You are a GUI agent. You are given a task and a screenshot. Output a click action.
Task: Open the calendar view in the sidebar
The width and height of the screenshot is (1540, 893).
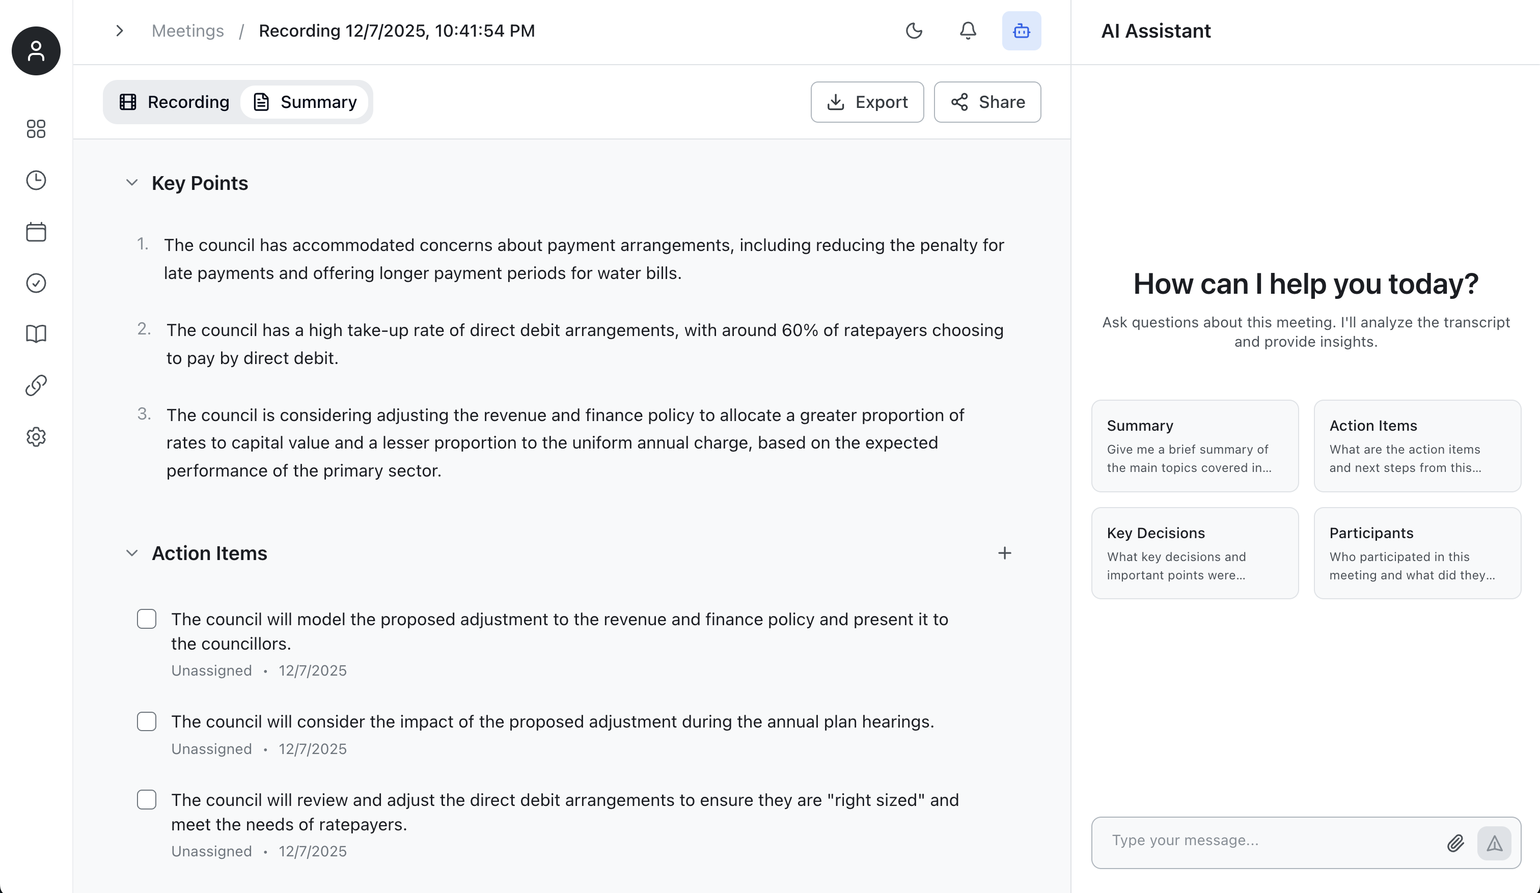click(x=36, y=232)
